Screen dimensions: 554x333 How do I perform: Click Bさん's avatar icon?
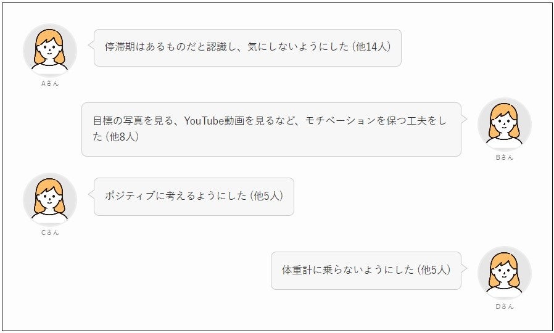click(505, 123)
